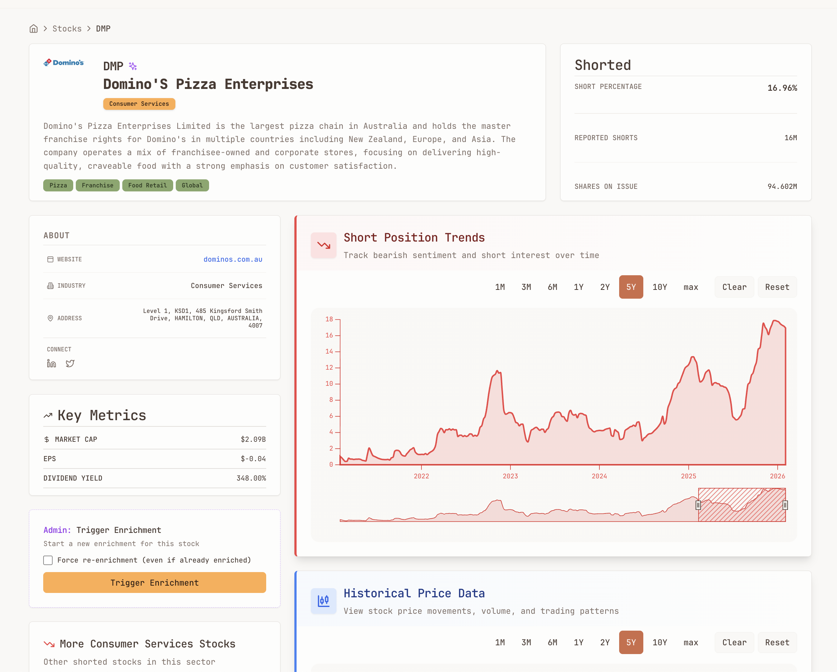Image resolution: width=837 pixels, height=672 pixels.
Task: Click the Consumer Services category badge
Action: [x=139, y=104]
